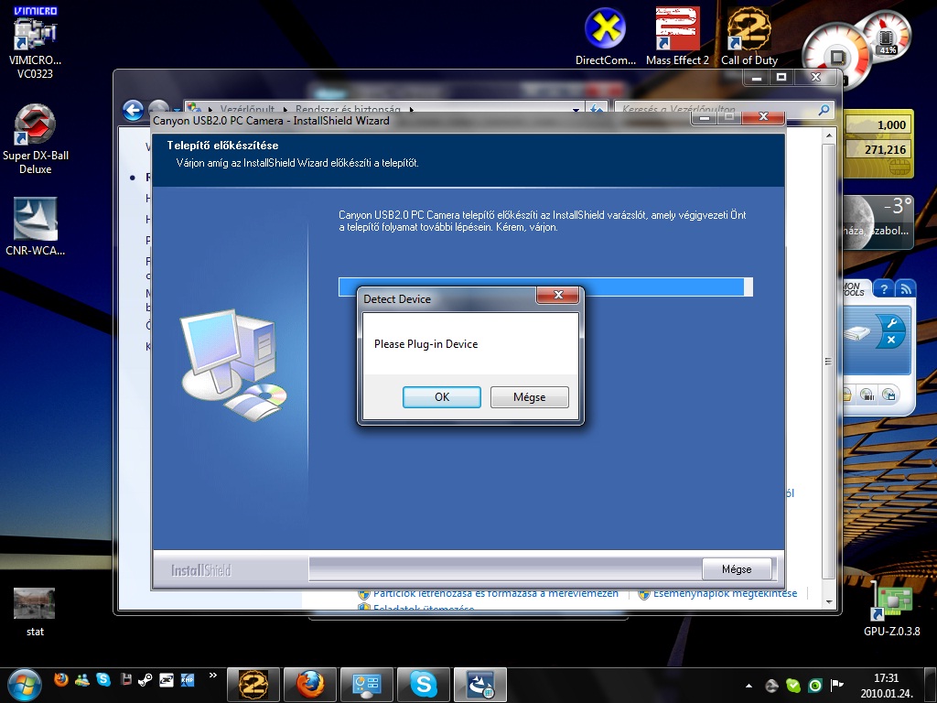Click the rightmost disc icon in DAEMON gadget
This screenshot has height=703, width=937.
pyautogui.click(x=889, y=395)
